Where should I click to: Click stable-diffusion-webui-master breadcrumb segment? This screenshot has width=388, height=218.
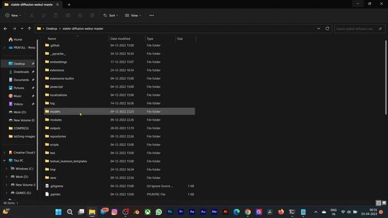83,28
